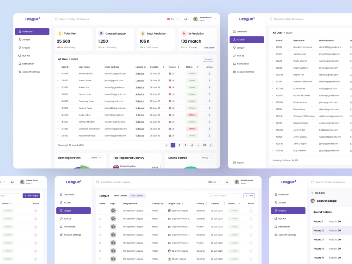Open action menu for League index 4 row
The width and height of the screenshot is (352, 264).
[x=251, y=235]
